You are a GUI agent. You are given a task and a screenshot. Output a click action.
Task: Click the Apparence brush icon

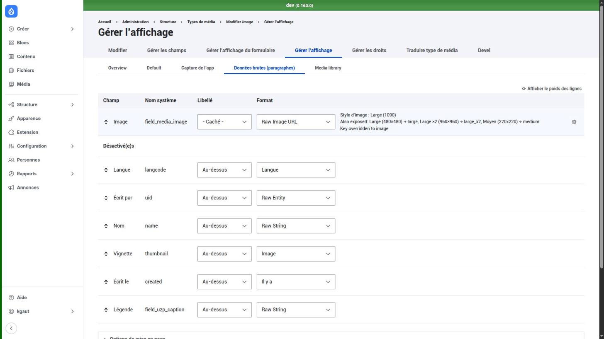pyautogui.click(x=11, y=119)
